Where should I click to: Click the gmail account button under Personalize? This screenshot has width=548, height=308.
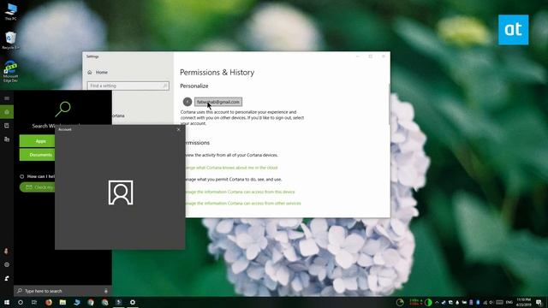pyautogui.click(x=218, y=102)
